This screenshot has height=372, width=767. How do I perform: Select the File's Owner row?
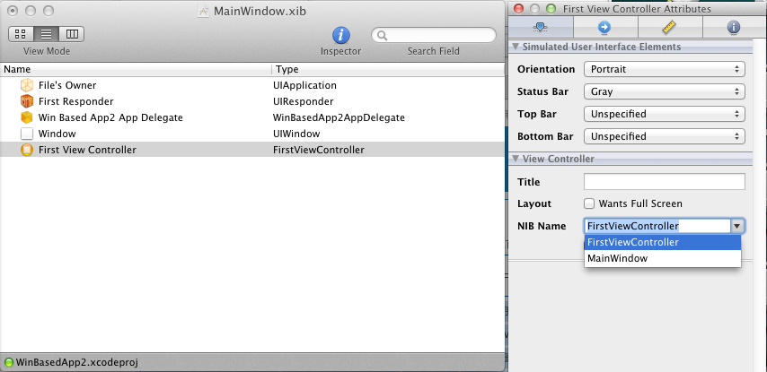click(x=251, y=85)
